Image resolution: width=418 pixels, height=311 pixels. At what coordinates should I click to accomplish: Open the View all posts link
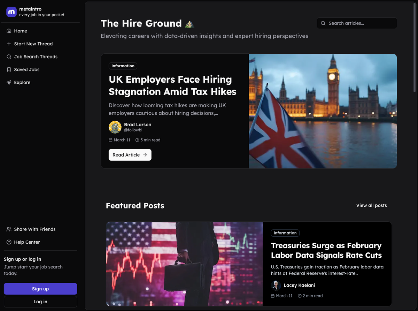(x=371, y=206)
